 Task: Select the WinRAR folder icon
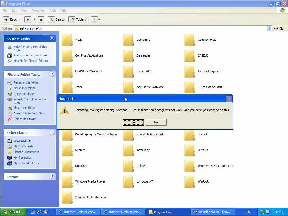point(190,182)
